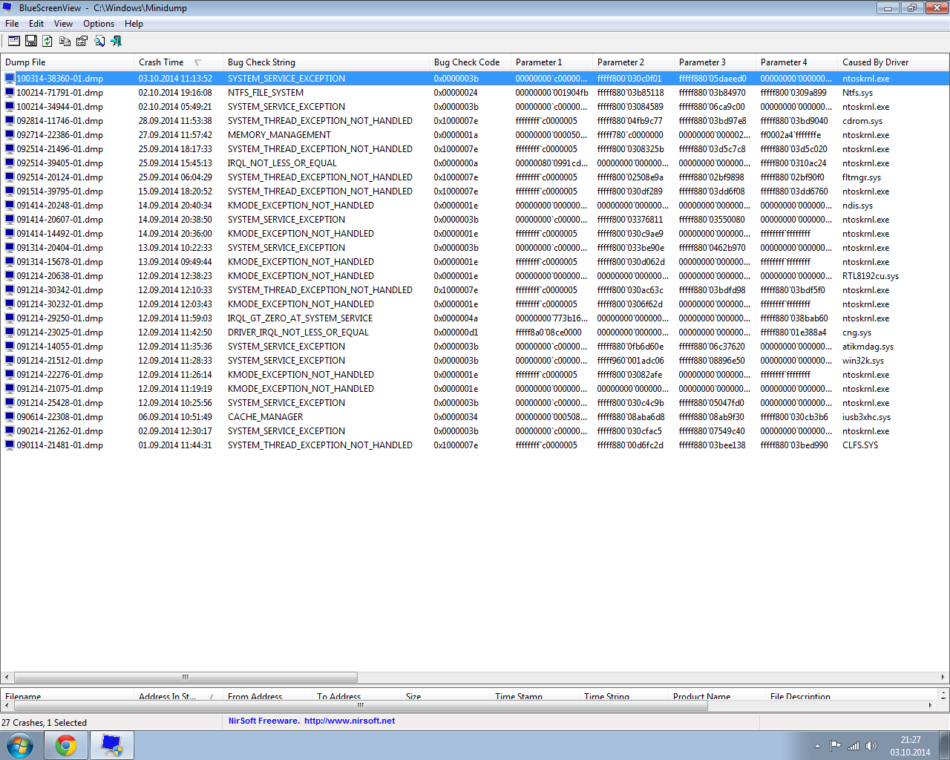This screenshot has height=760, width=950.
Task: Click the Parameter 4 column header
Action: pos(796,62)
